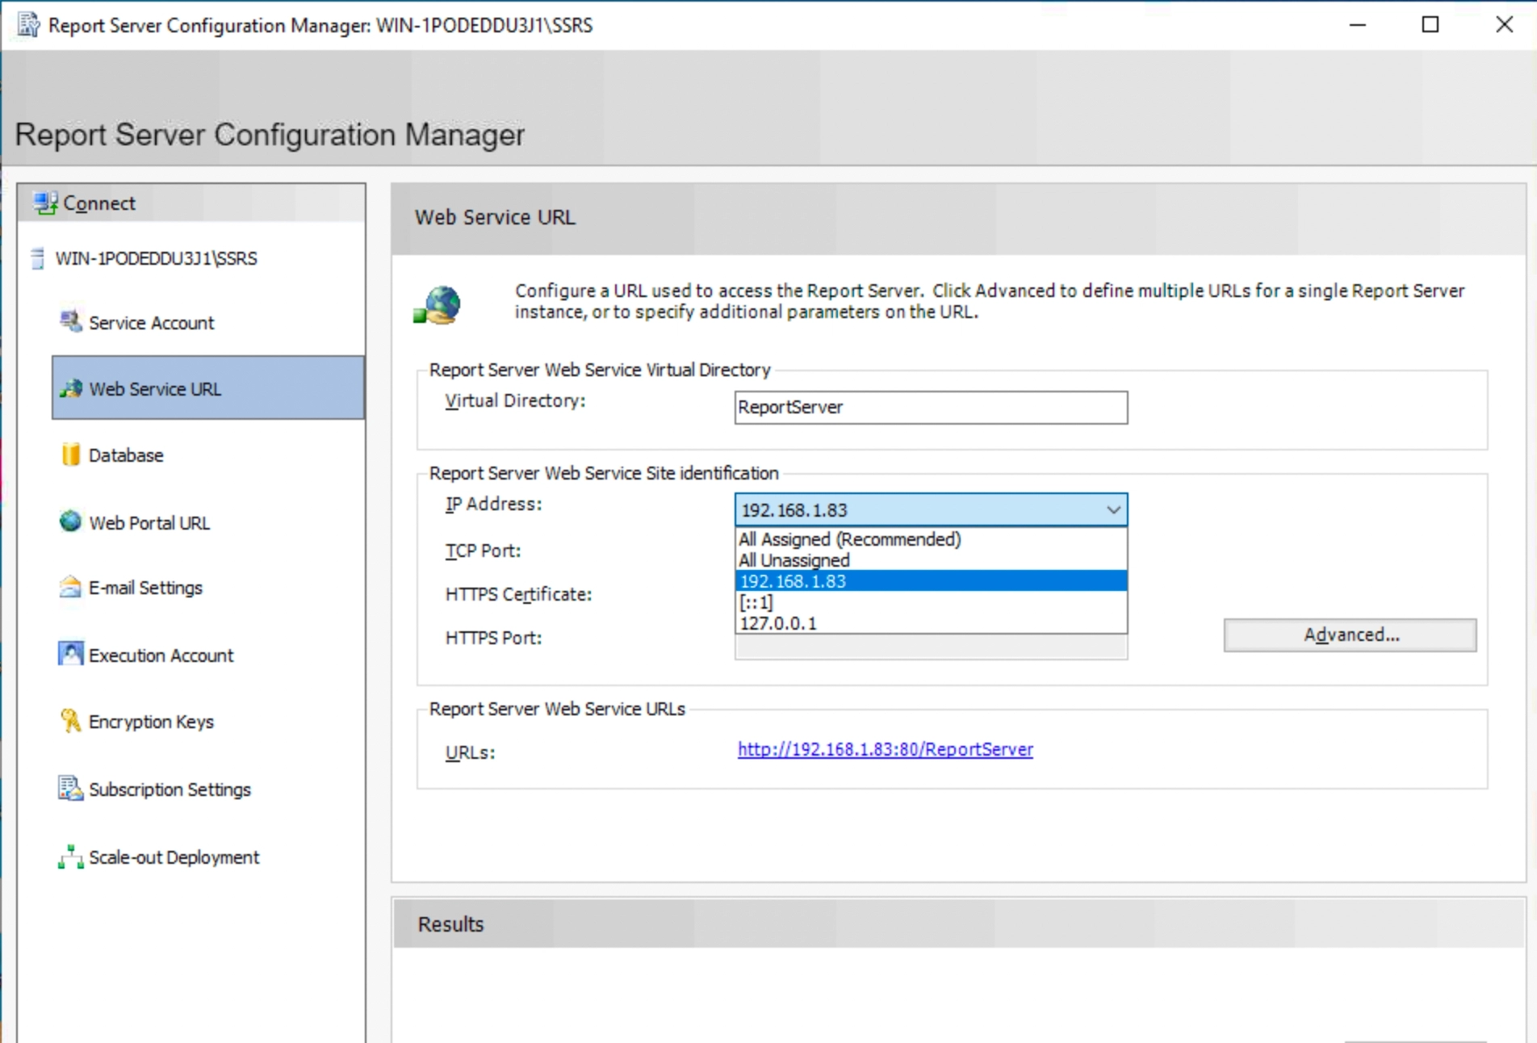The width and height of the screenshot is (1537, 1043).
Task: Click the Web Portal URL globe icon
Action: click(70, 521)
